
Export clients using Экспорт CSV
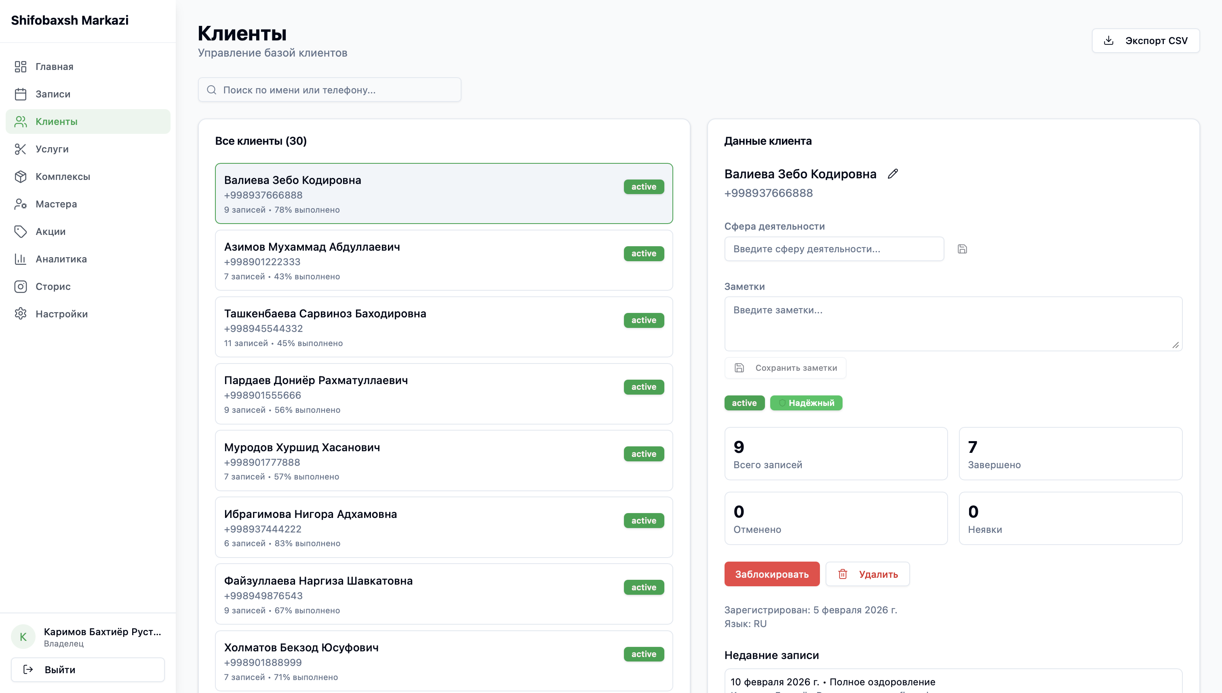[1145, 40]
